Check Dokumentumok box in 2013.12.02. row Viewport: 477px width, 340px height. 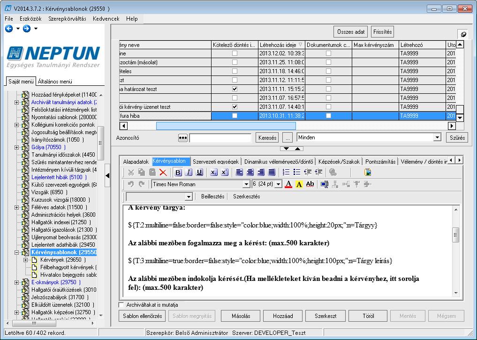point(328,53)
